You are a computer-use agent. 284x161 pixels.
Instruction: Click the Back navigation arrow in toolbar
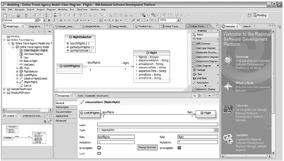coord(177,15)
